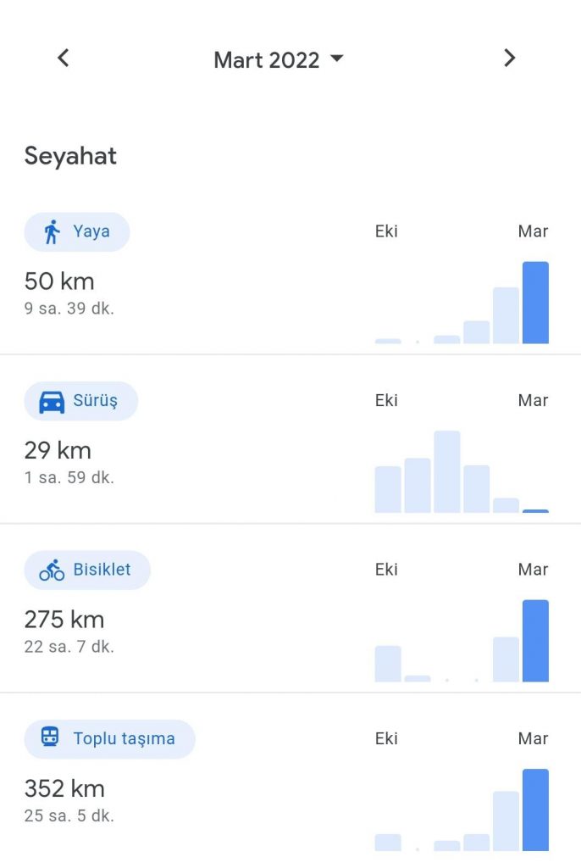Open the Bisiklet travel chip
The image size is (581, 868).
coord(87,570)
